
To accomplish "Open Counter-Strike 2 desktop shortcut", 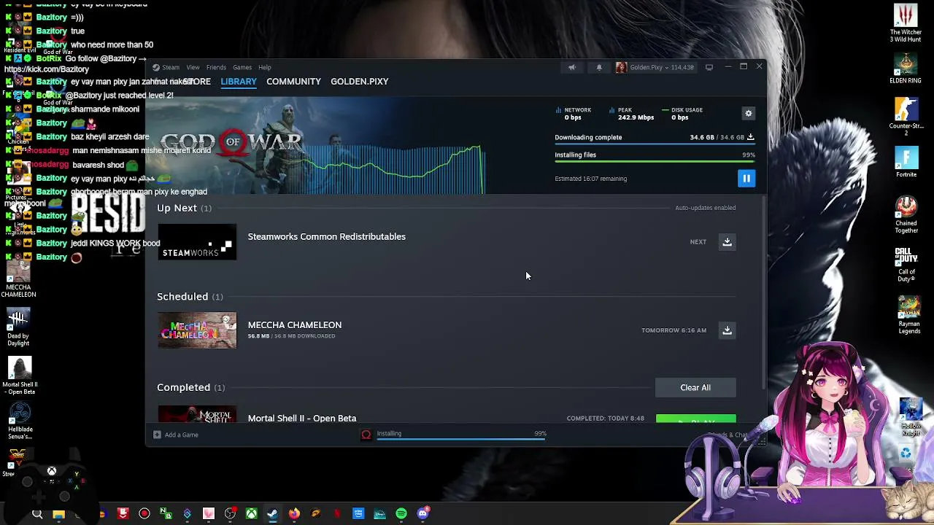I will pyautogui.click(x=906, y=117).
